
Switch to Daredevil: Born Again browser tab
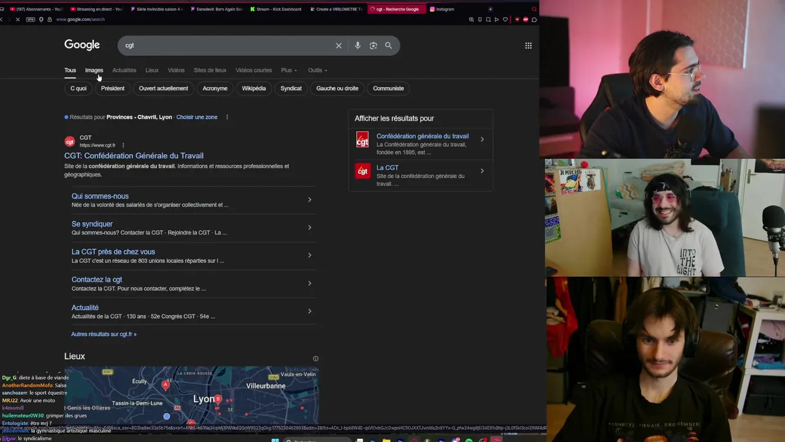[216, 9]
